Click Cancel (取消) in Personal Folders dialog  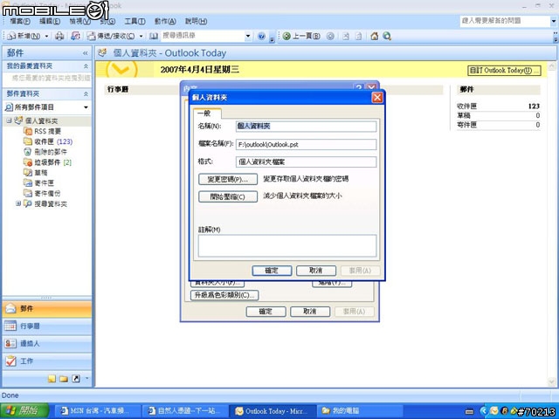pyautogui.click(x=316, y=271)
